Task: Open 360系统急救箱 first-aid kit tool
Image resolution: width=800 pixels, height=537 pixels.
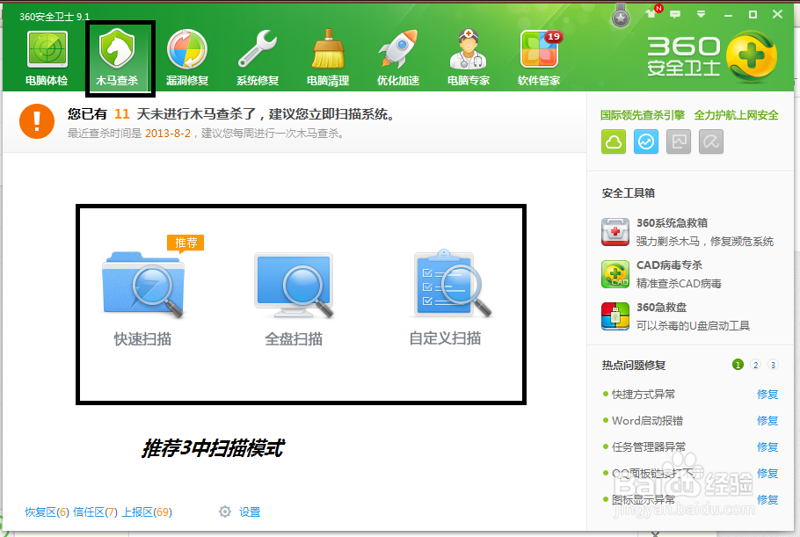Action: coord(615,232)
